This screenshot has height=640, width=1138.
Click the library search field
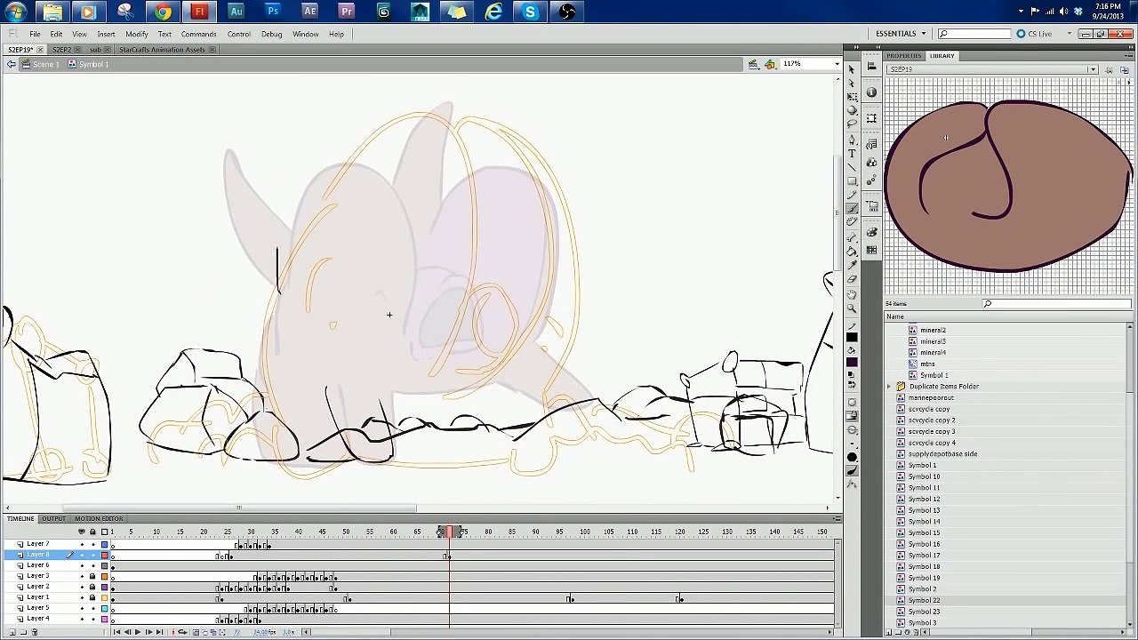pos(1056,304)
